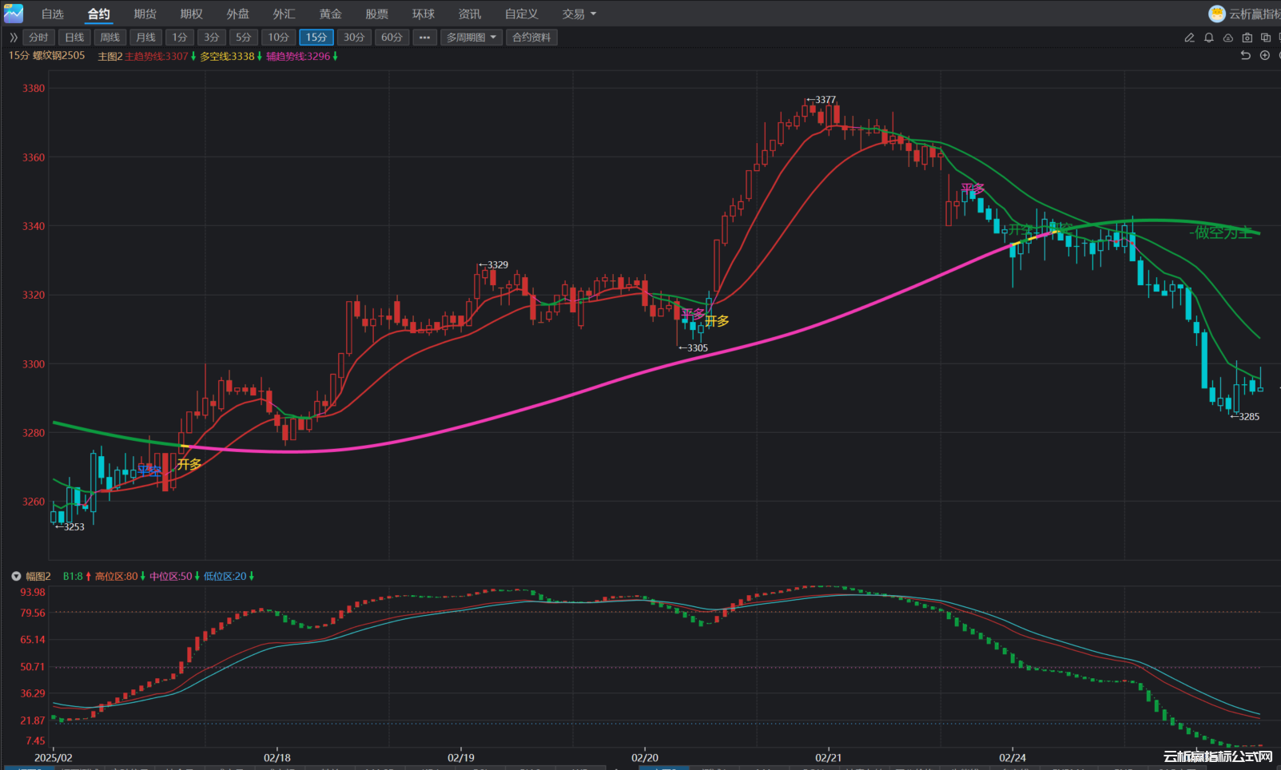Click the circled plus add icon
This screenshot has height=770, width=1281.
tap(1264, 55)
